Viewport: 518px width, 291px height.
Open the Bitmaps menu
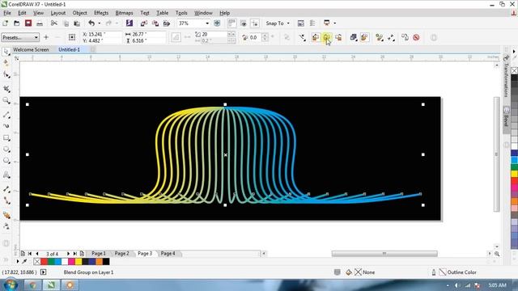(124, 13)
